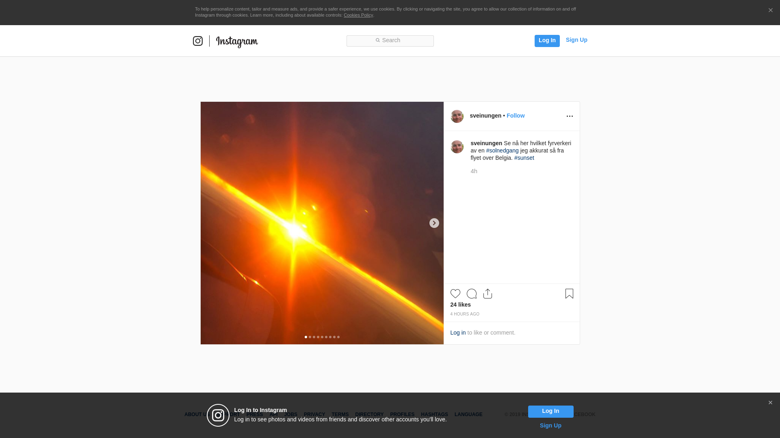Like the post with heart icon
780x438 pixels.
(x=455, y=294)
